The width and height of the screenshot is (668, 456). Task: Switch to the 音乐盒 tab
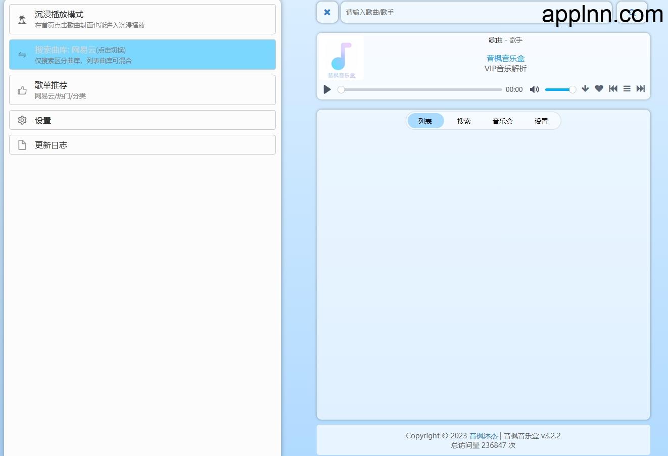point(503,121)
